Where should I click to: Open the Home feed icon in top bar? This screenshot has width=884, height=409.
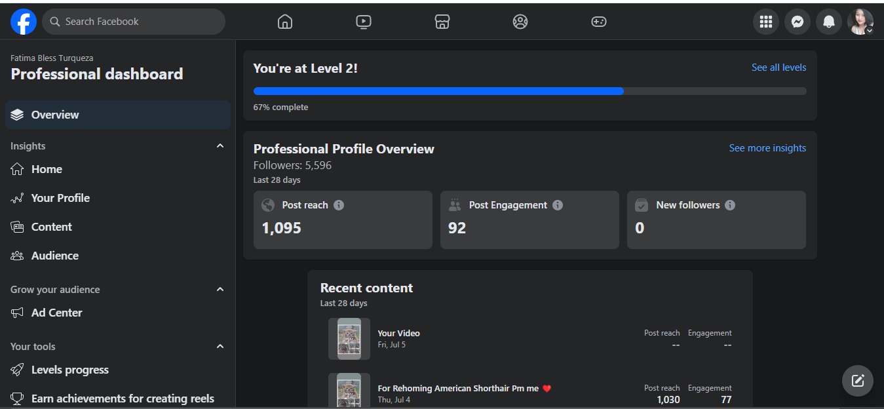(x=285, y=22)
